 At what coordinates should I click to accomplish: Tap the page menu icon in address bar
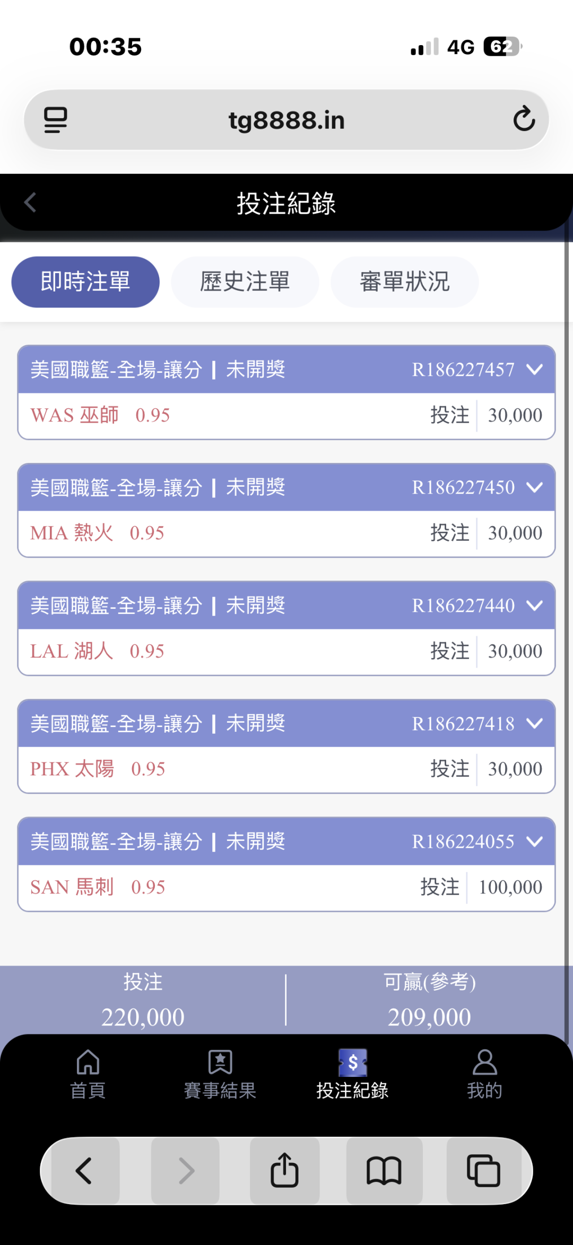[x=55, y=120]
